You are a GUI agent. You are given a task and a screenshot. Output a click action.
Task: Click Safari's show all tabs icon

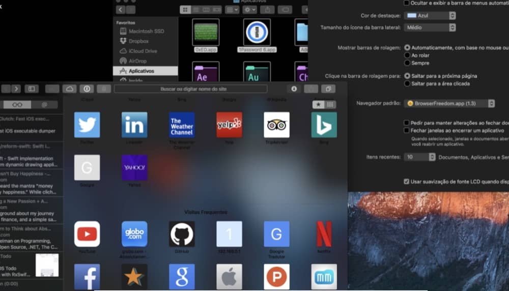point(328,89)
